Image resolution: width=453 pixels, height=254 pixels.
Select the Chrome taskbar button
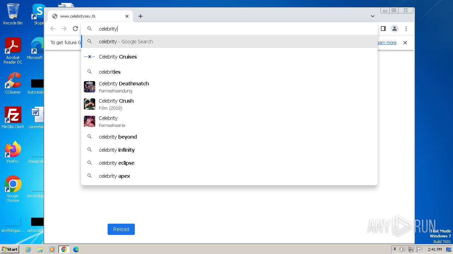click(x=64, y=249)
